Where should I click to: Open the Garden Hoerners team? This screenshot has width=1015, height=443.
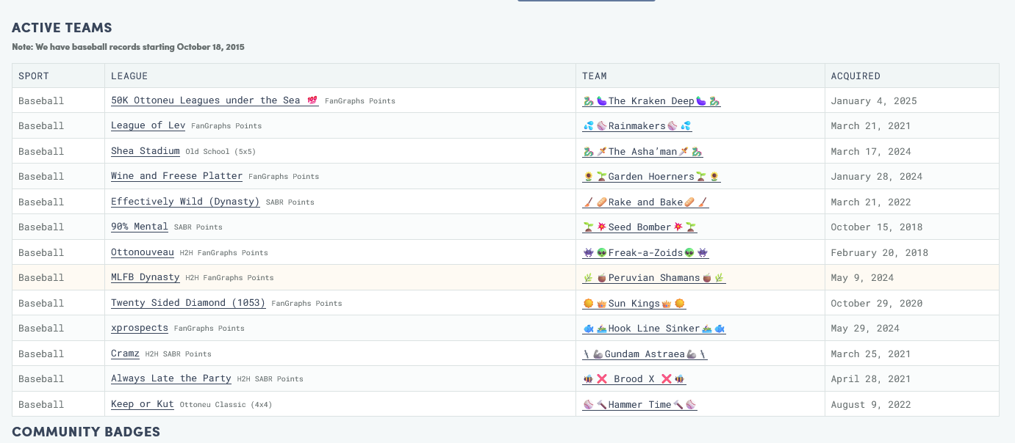point(651,177)
